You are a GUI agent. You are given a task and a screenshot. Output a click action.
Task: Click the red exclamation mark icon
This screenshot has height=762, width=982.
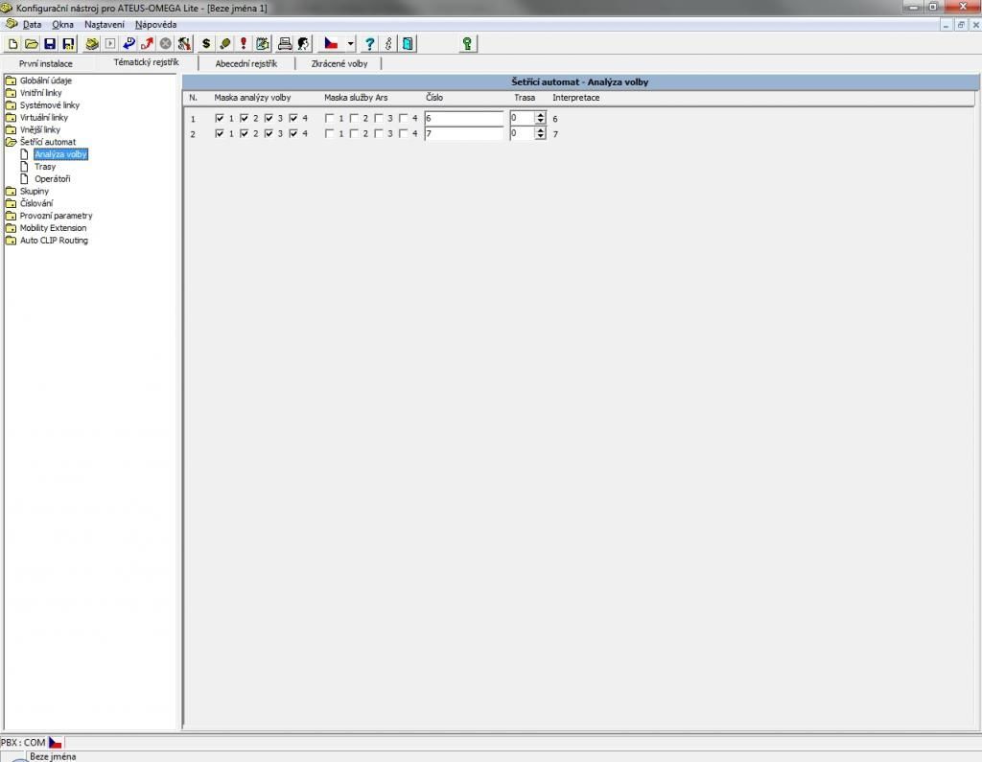(244, 43)
